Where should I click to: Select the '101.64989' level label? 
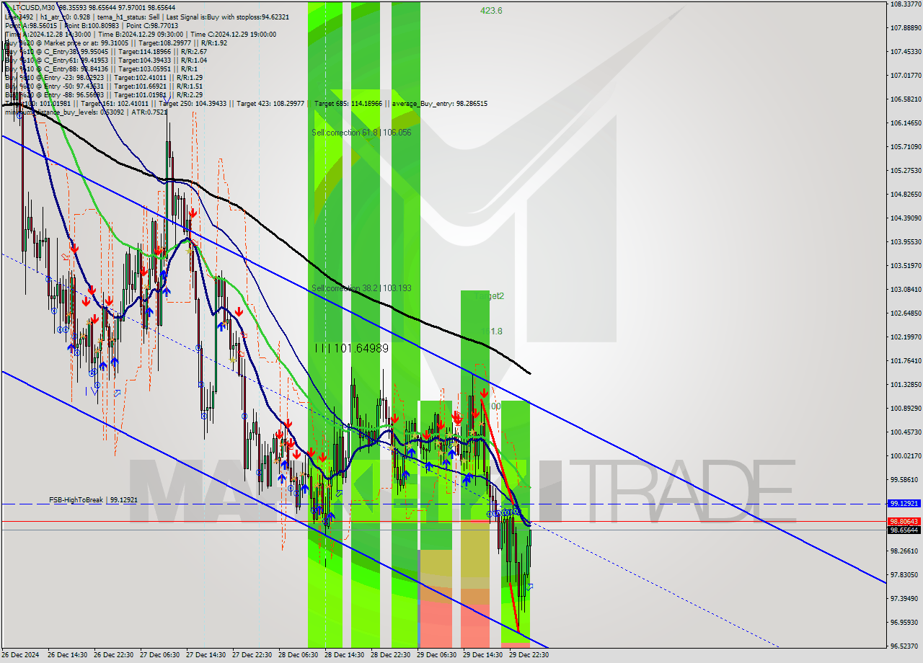point(352,348)
